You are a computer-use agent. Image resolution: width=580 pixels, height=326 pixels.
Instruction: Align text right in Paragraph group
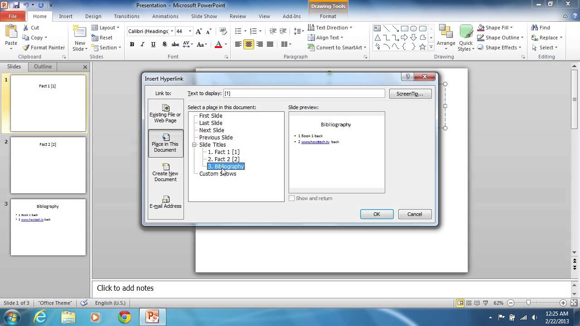(x=260, y=44)
